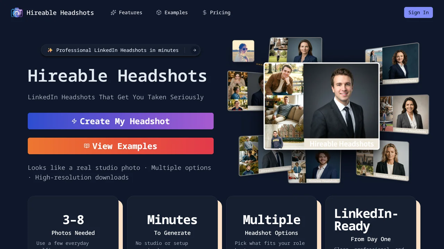Click the 'To Generate' label
Viewport: 444px width, 249px height.
pos(172,233)
